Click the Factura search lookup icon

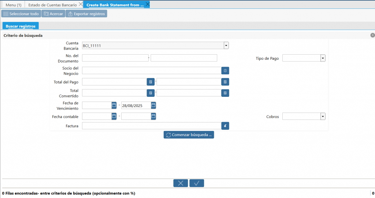pyautogui.click(x=225, y=126)
